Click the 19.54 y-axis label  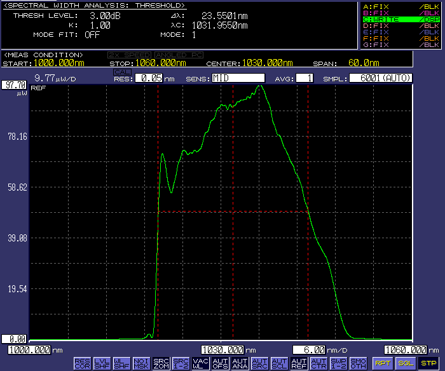[x=18, y=289]
